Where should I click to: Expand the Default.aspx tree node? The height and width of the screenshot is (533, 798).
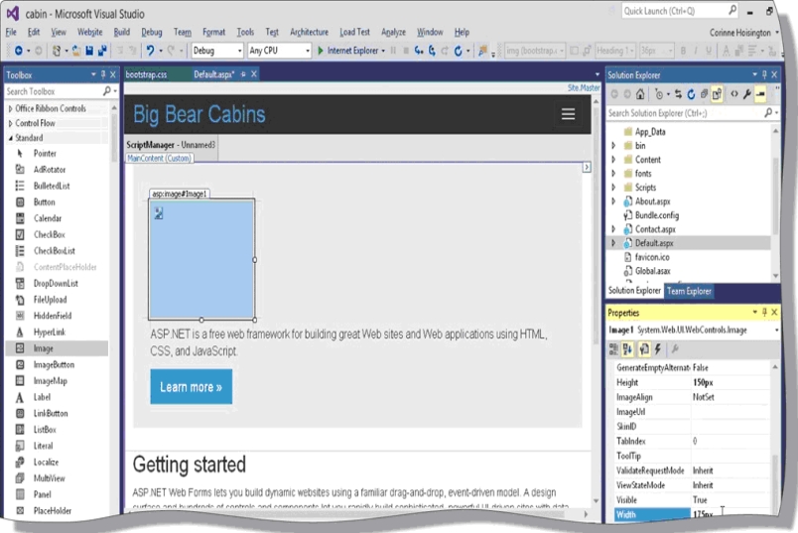point(613,243)
